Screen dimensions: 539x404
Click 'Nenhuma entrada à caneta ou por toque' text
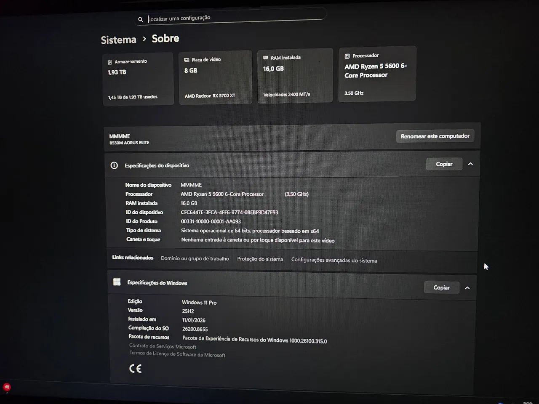coord(258,240)
